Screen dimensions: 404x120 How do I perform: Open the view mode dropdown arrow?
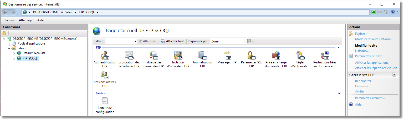(x=253, y=41)
